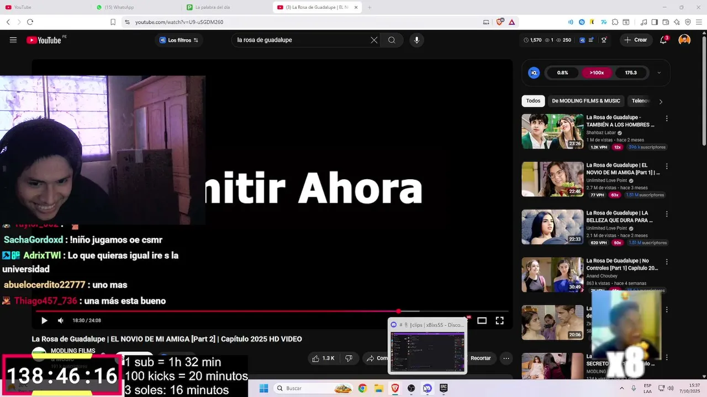Close the La Rosa de Guadalupe tab

(x=356, y=7)
